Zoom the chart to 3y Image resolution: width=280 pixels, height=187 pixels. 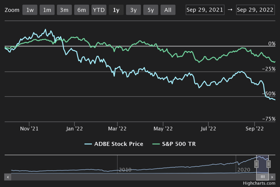pyautogui.click(x=133, y=10)
